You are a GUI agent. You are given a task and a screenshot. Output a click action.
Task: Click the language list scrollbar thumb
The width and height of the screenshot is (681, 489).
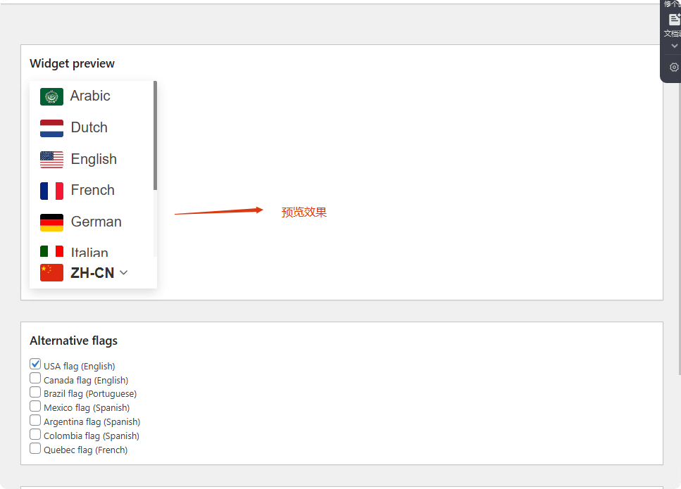click(155, 135)
